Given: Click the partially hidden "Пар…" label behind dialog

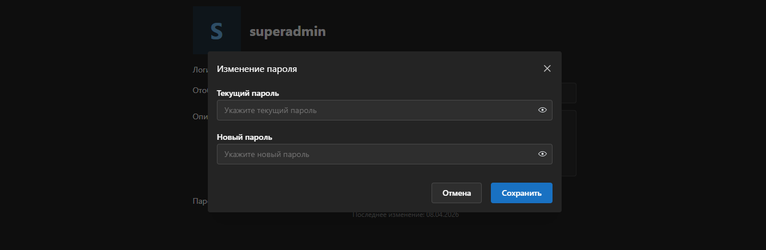Looking at the screenshot, I should [x=200, y=201].
